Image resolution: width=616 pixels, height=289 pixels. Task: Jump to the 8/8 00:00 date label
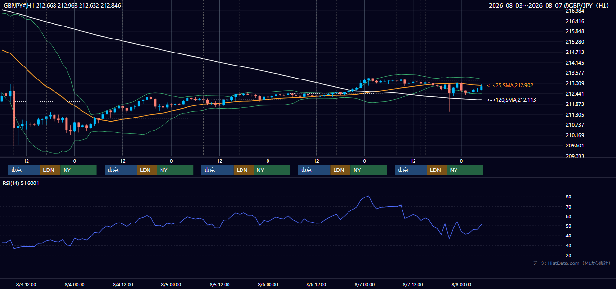pyautogui.click(x=461, y=284)
